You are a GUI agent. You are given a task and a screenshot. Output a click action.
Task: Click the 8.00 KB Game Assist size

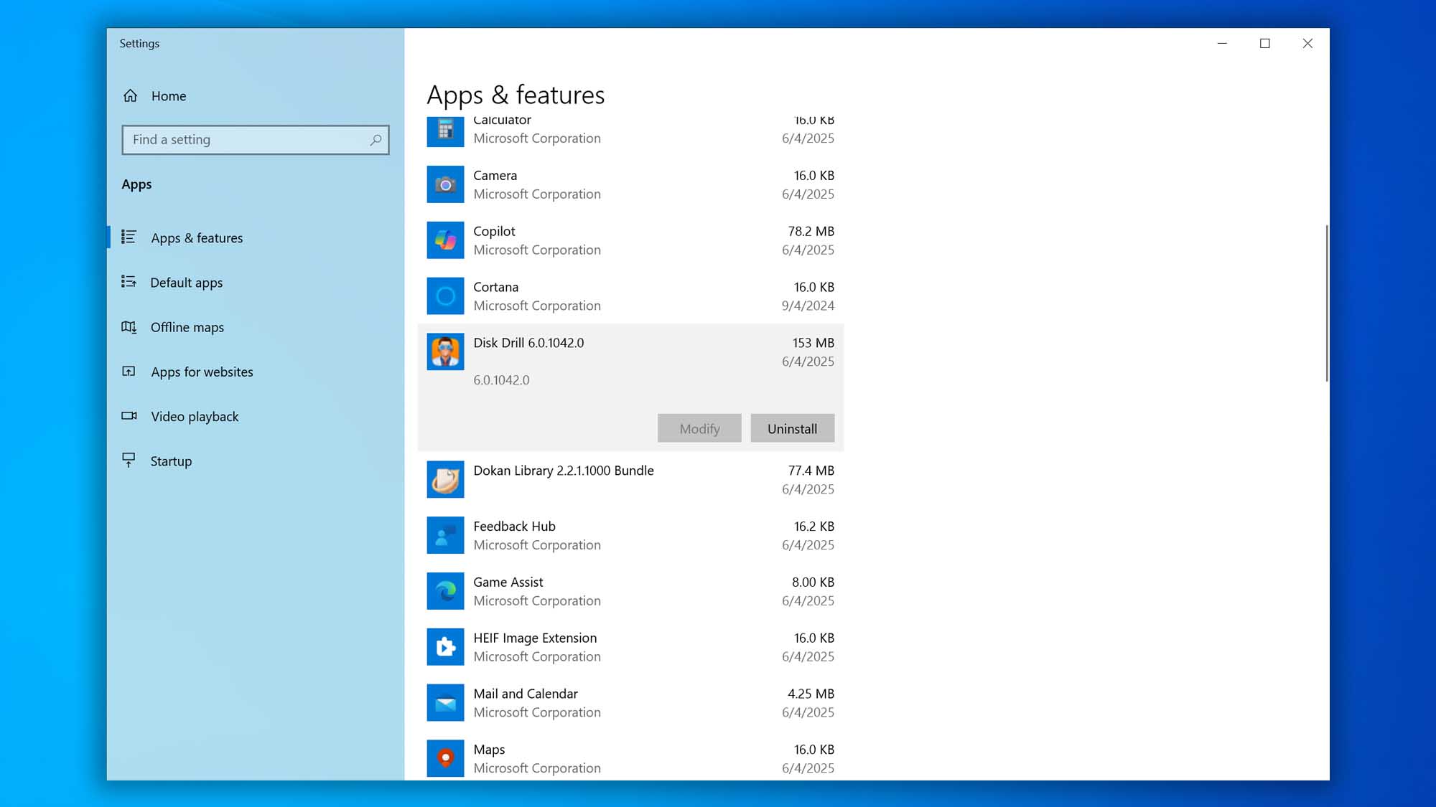813,582
